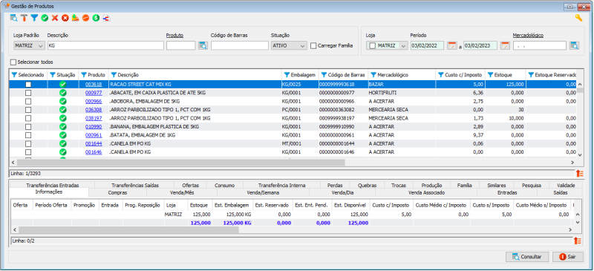Click filter funnel on Embalagem column header
This screenshot has height=271, width=594.
click(287, 75)
